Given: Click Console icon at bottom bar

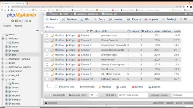Looking at the screenshot, I should tap(46, 103).
